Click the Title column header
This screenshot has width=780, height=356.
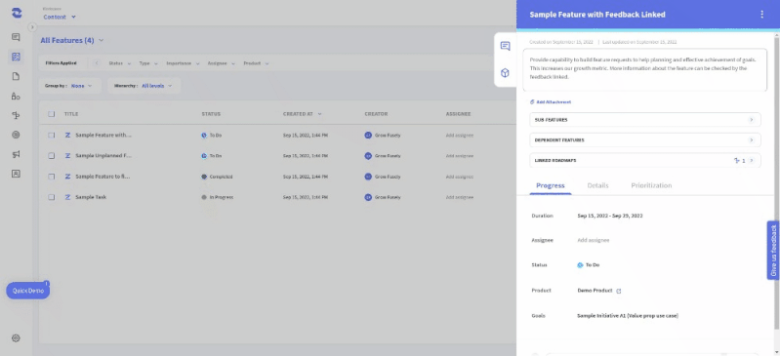70,114
